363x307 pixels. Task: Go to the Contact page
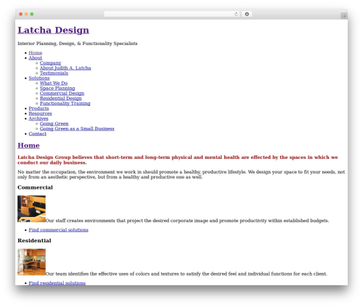38,134
